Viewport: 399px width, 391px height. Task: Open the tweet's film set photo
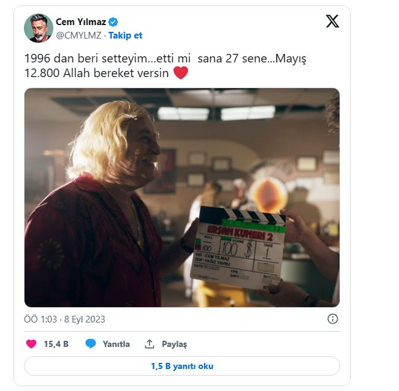(181, 197)
